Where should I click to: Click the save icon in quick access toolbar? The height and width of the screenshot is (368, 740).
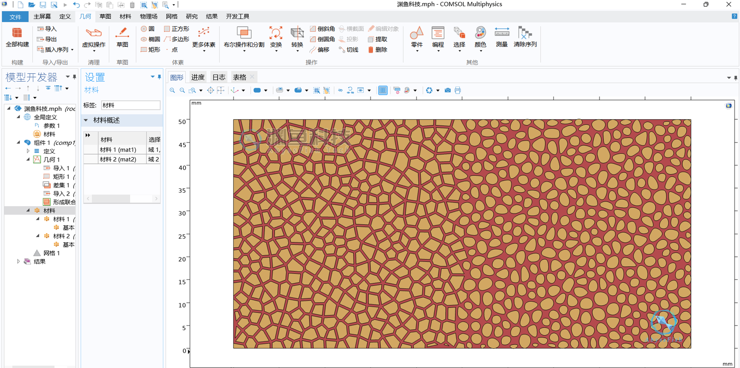pos(43,5)
